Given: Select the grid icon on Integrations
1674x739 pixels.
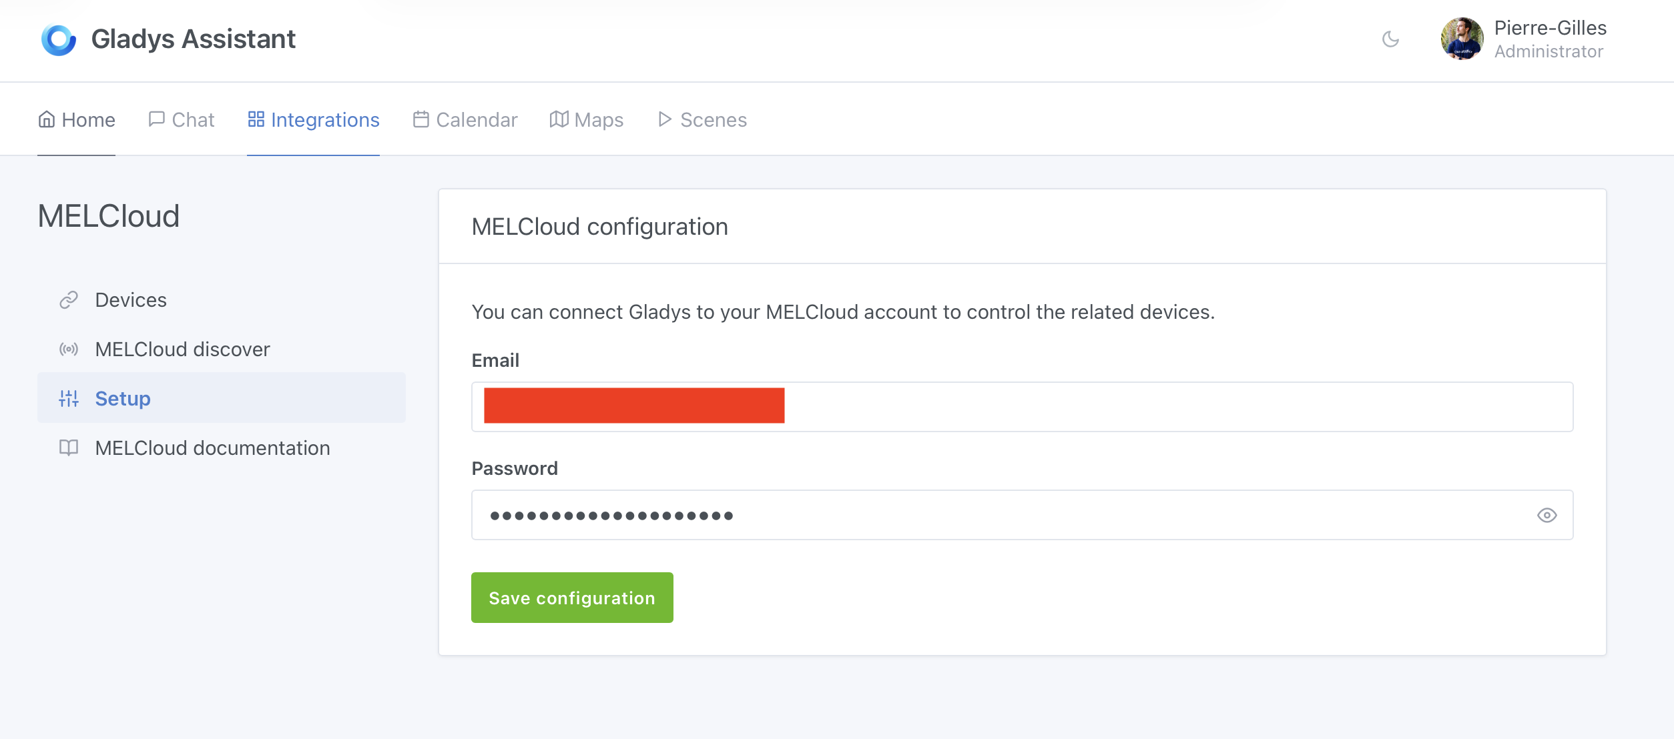Looking at the screenshot, I should (x=257, y=119).
